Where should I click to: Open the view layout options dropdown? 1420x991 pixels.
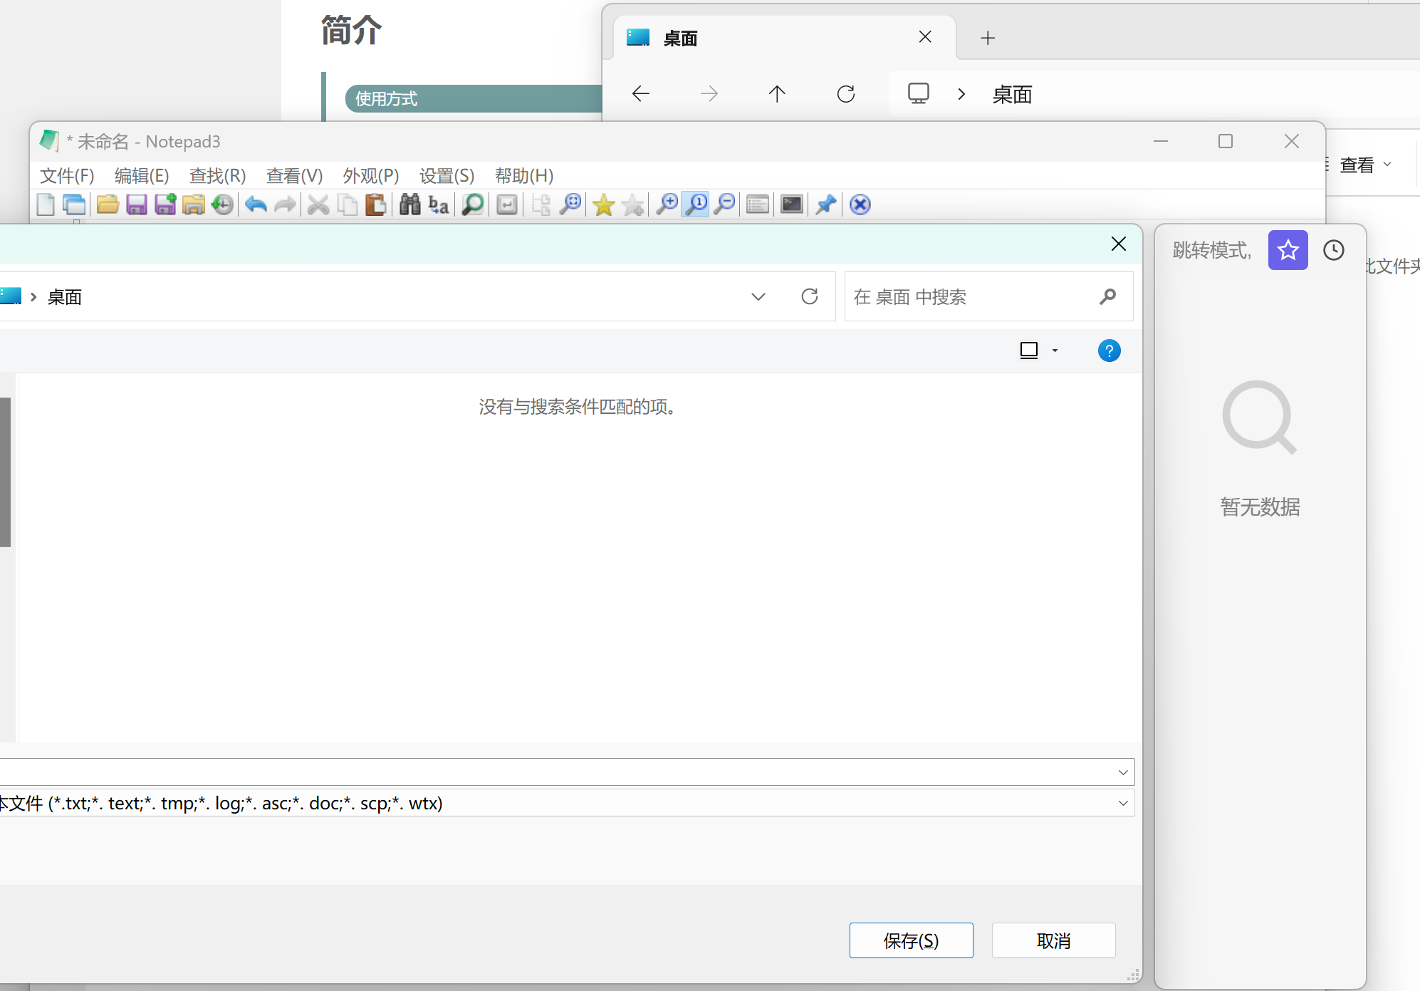1055,351
